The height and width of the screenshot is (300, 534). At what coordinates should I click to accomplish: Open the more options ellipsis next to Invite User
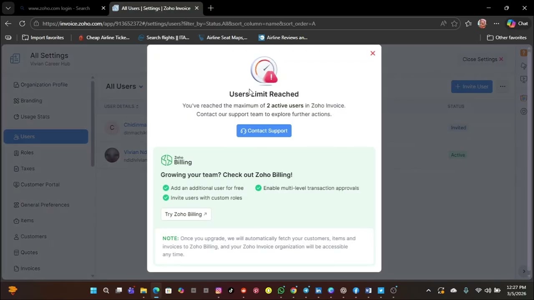[x=503, y=86]
